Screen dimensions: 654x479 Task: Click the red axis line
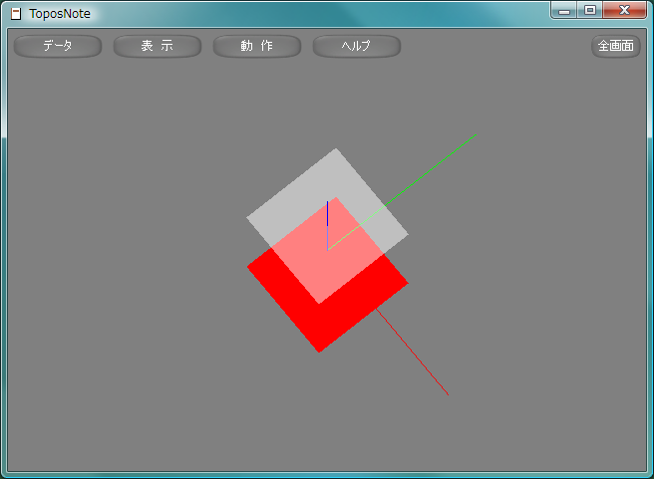[413, 352]
